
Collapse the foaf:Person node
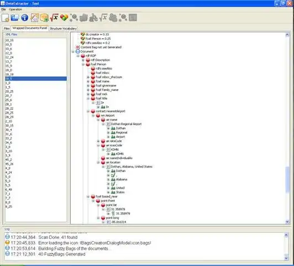coord(83,64)
